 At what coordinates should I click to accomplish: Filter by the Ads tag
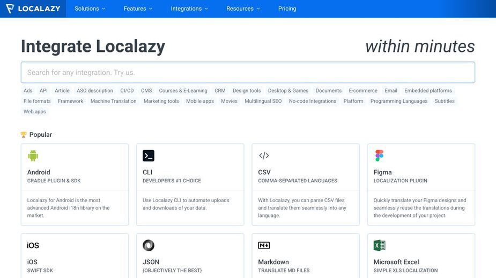point(28,90)
